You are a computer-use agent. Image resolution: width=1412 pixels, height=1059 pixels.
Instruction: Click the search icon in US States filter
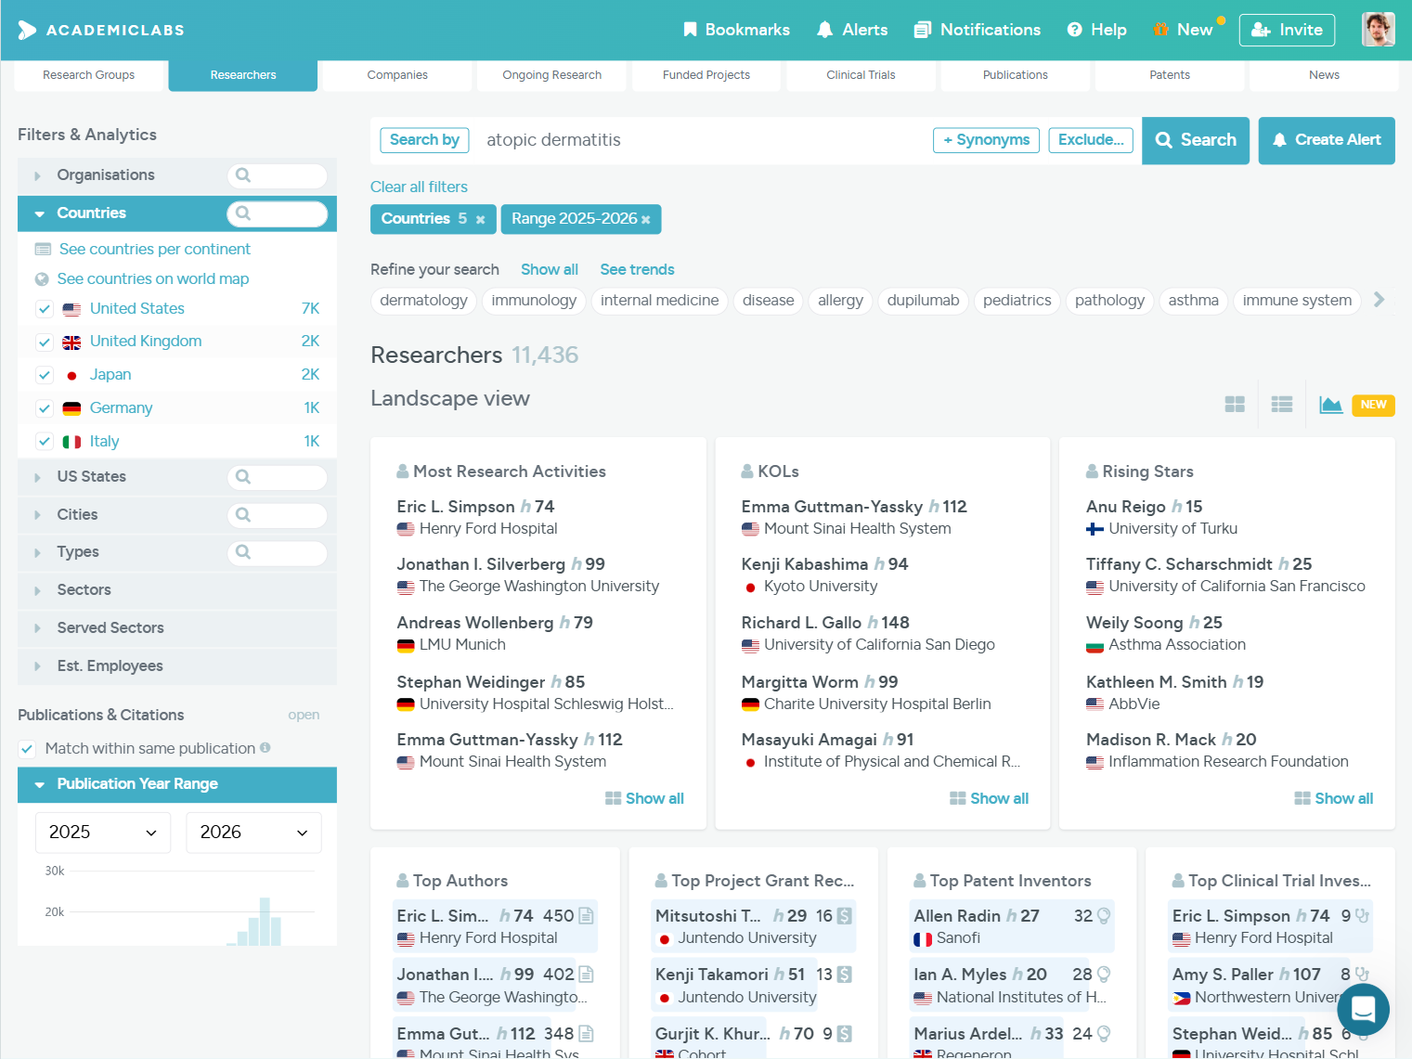click(243, 477)
